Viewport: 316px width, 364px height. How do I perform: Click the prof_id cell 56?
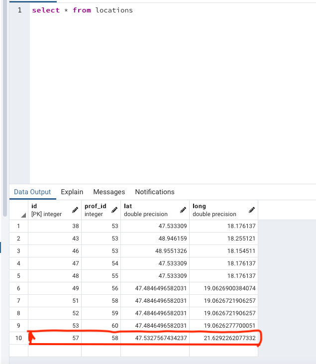click(x=101, y=288)
